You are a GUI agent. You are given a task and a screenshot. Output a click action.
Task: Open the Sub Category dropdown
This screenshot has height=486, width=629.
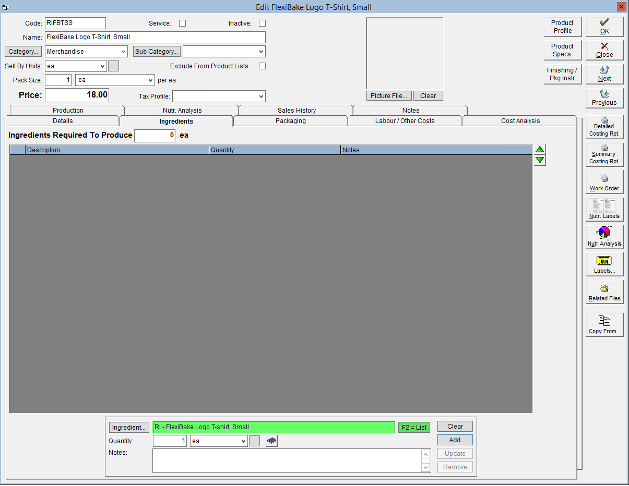click(224, 52)
